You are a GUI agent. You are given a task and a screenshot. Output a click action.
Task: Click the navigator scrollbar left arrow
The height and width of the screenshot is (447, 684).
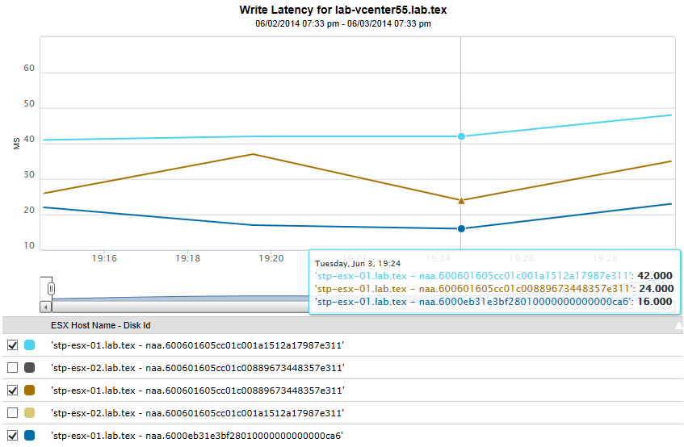click(46, 307)
